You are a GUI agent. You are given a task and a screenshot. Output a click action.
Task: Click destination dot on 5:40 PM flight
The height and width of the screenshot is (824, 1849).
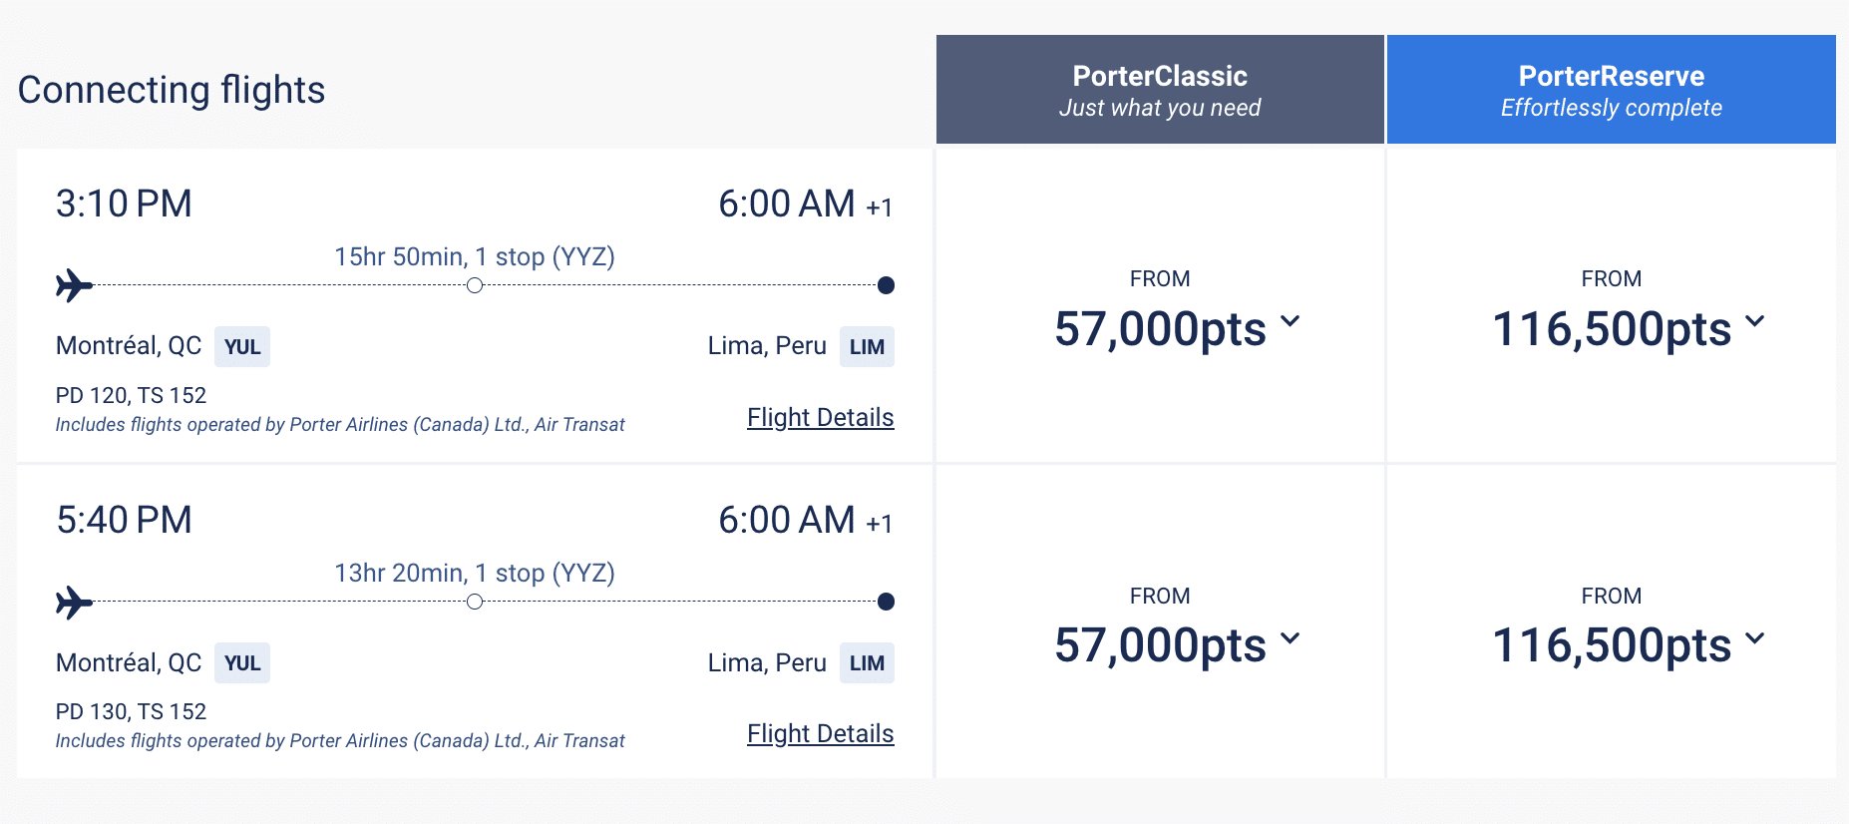886,602
